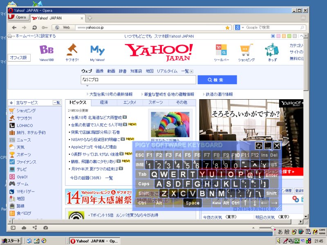The image size is (327, 245).
Task: Open Opera Link cloud icon
Action: [24, 228]
